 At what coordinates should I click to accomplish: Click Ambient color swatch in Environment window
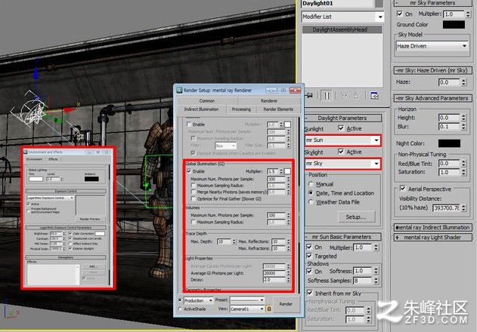91,179
